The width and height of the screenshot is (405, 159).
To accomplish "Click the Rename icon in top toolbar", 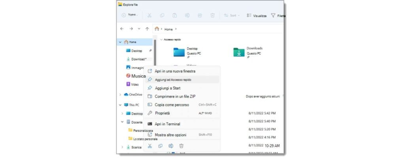I will (187, 15).
